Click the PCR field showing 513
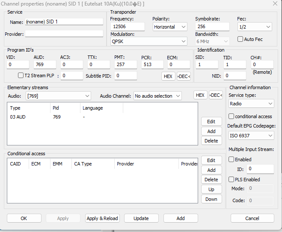Image resolution: width=282 pixels, height=232 pixels. (x=152, y=64)
